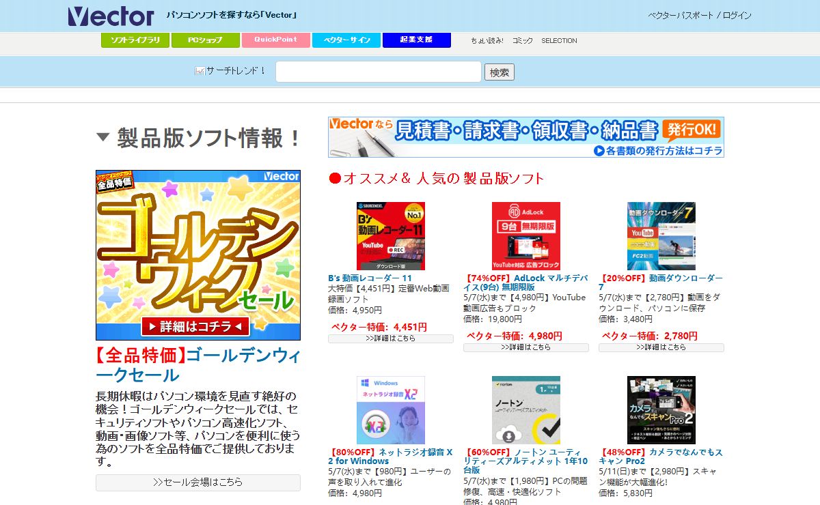The image size is (820, 505).
Task: Click 詳細はこちら under AdLock
Action: point(526,347)
